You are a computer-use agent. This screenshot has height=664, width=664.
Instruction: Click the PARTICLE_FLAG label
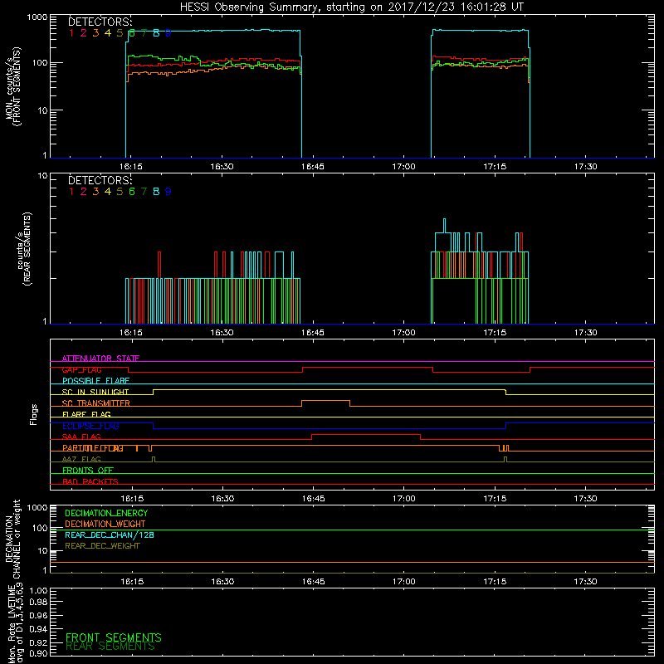tap(93, 448)
